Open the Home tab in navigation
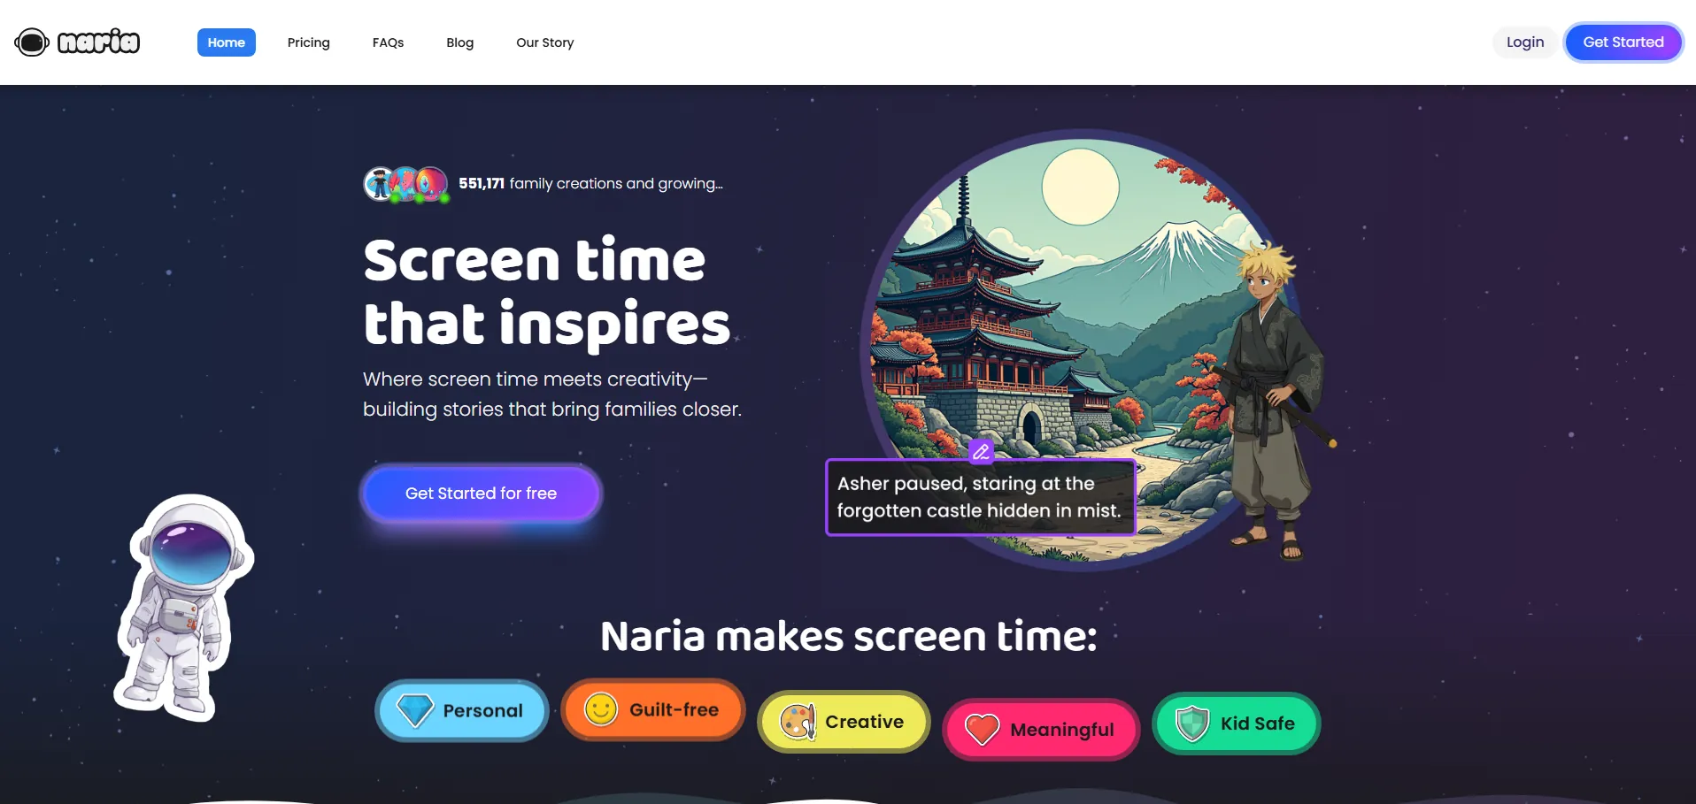The image size is (1696, 804). click(x=227, y=42)
